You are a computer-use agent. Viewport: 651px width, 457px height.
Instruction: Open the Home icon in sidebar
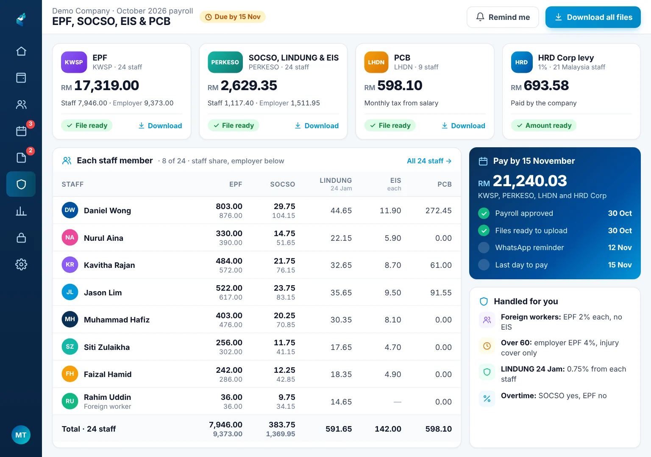coord(21,51)
